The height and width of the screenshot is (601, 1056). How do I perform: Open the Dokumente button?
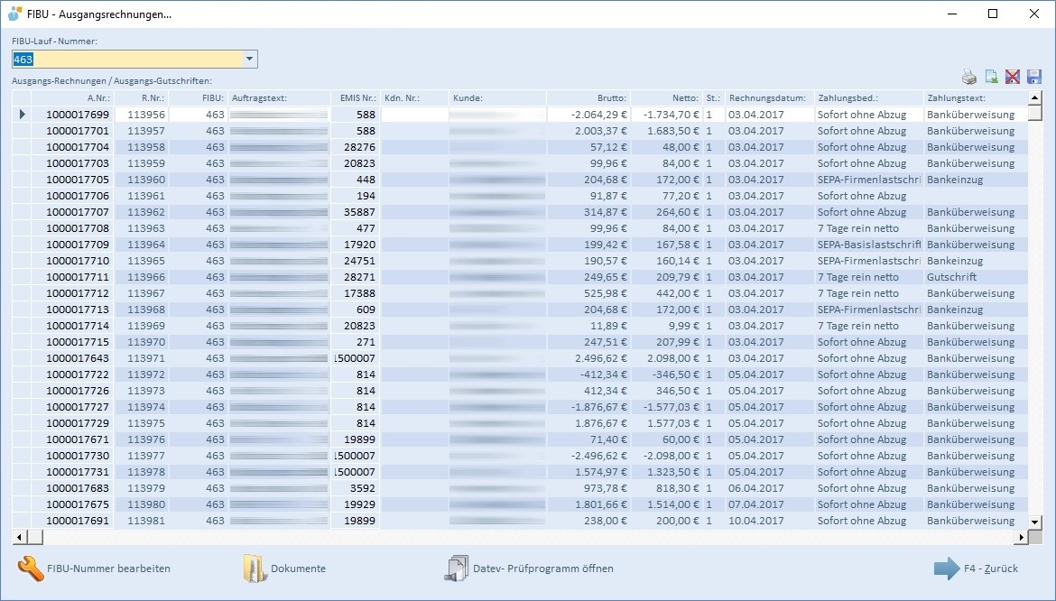pyautogui.click(x=284, y=569)
